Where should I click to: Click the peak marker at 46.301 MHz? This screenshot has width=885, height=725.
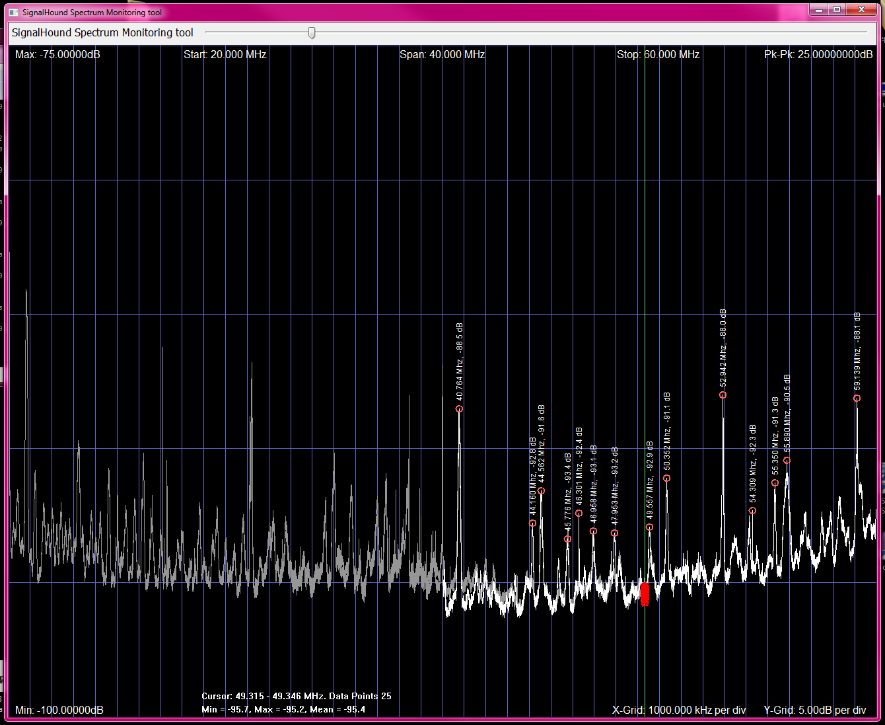(579, 514)
